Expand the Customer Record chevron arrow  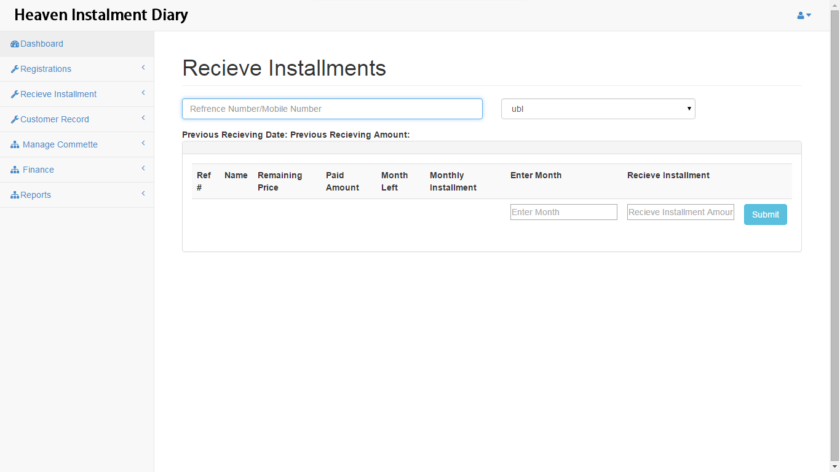(143, 118)
